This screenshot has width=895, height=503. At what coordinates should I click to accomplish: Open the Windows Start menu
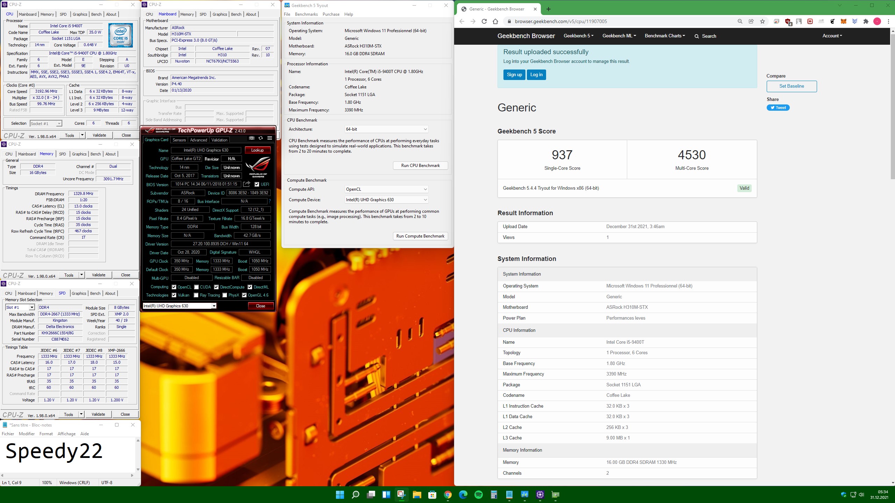click(x=340, y=495)
